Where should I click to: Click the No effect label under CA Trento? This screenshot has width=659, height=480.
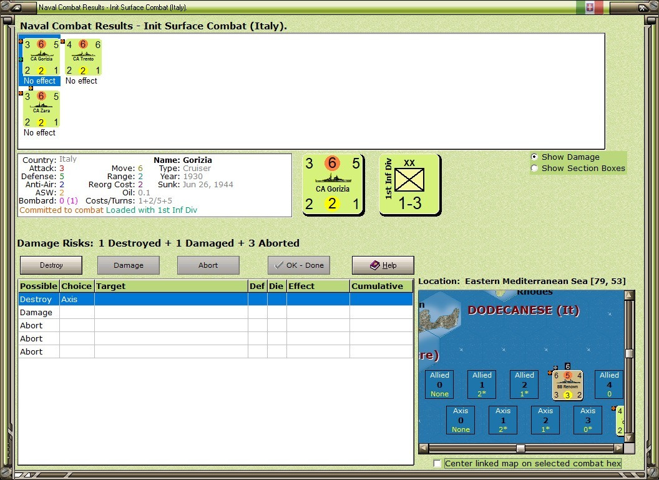[81, 81]
